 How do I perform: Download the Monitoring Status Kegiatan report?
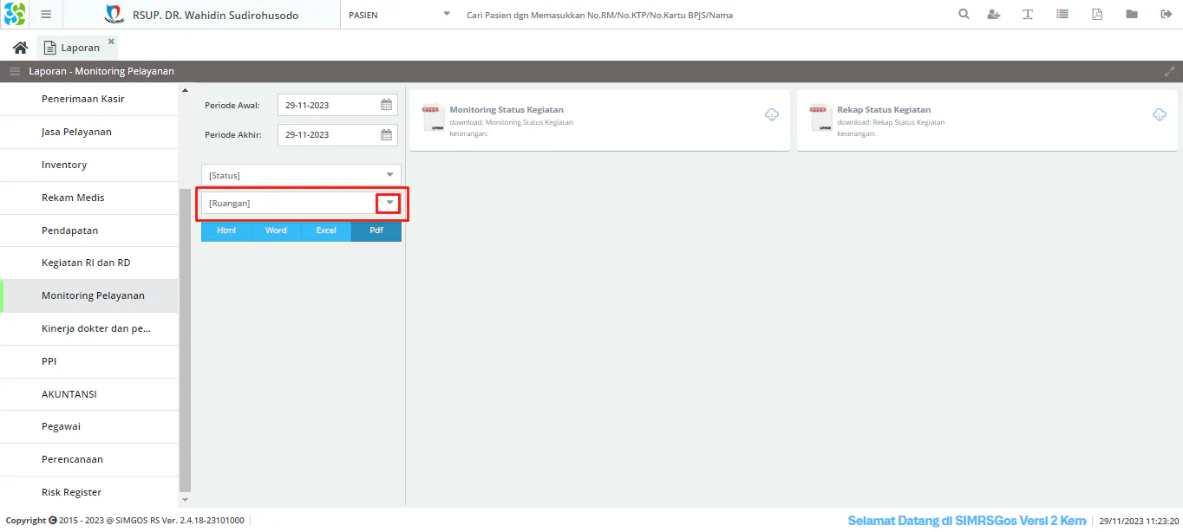pos(772,114)
